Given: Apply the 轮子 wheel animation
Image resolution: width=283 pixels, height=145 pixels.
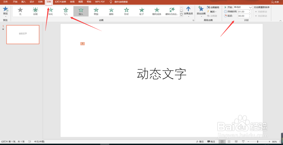Looking at the screenshot, I should (x=142, y=11).
